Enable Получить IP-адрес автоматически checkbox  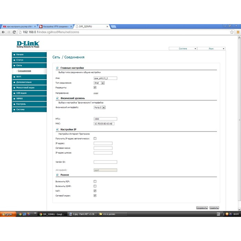95,138
